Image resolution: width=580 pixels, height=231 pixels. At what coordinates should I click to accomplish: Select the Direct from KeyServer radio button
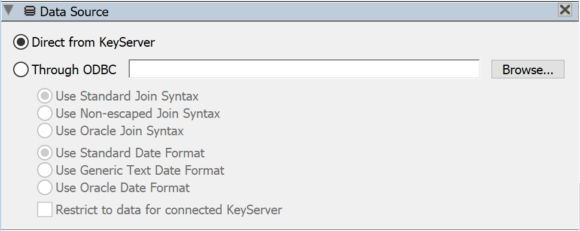pyautogui.click(x=21, y=42)
